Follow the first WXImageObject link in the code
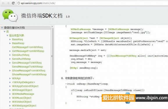Viewport: 168px width, 109px height. (x=79, y=38)
